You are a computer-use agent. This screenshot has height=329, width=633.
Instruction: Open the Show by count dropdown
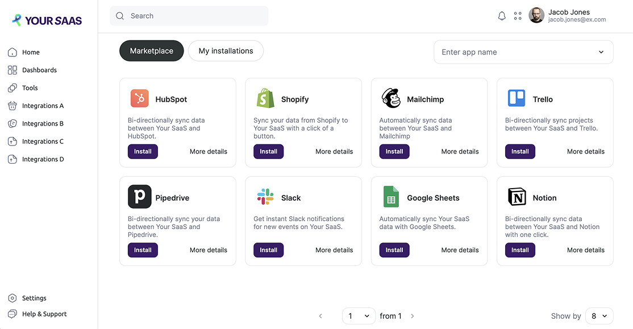tap(599, 316)
